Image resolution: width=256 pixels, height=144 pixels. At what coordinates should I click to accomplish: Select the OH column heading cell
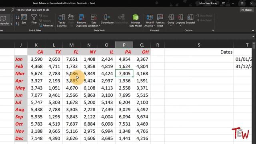[142, 52]
